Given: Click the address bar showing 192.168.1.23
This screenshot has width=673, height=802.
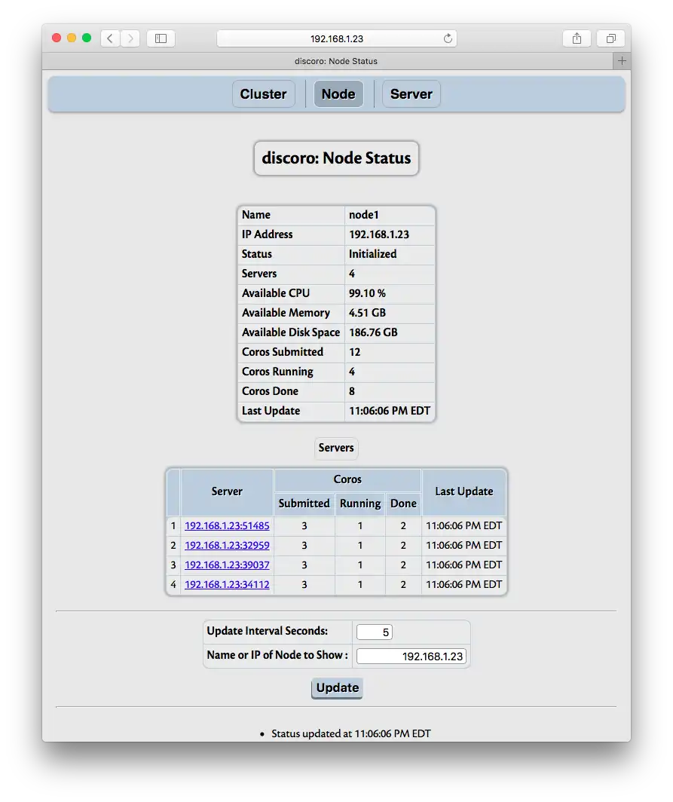Looking at the screenshot, I should (336, 38).
